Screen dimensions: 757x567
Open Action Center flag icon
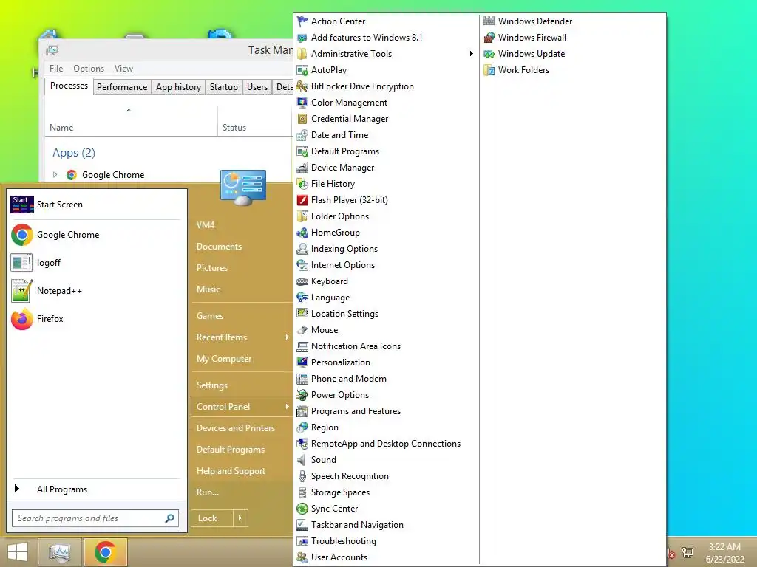coord(302,21)
